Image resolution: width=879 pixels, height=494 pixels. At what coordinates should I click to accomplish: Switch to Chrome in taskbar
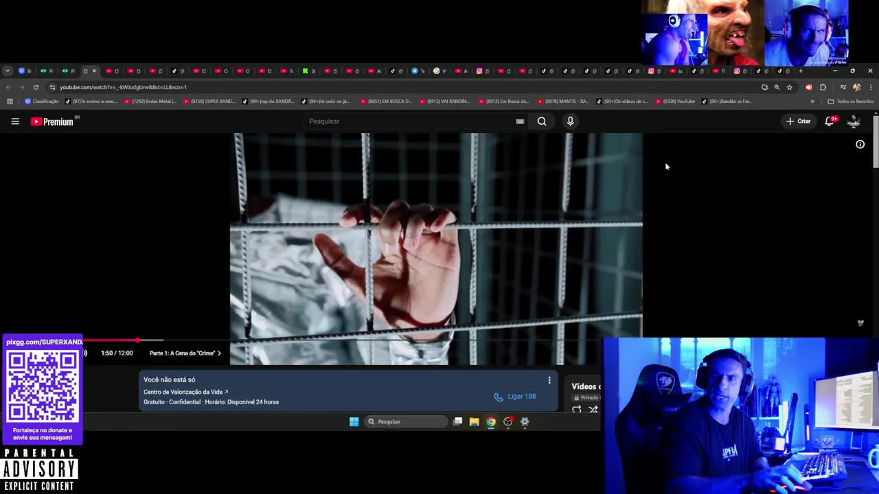(491, 422)
